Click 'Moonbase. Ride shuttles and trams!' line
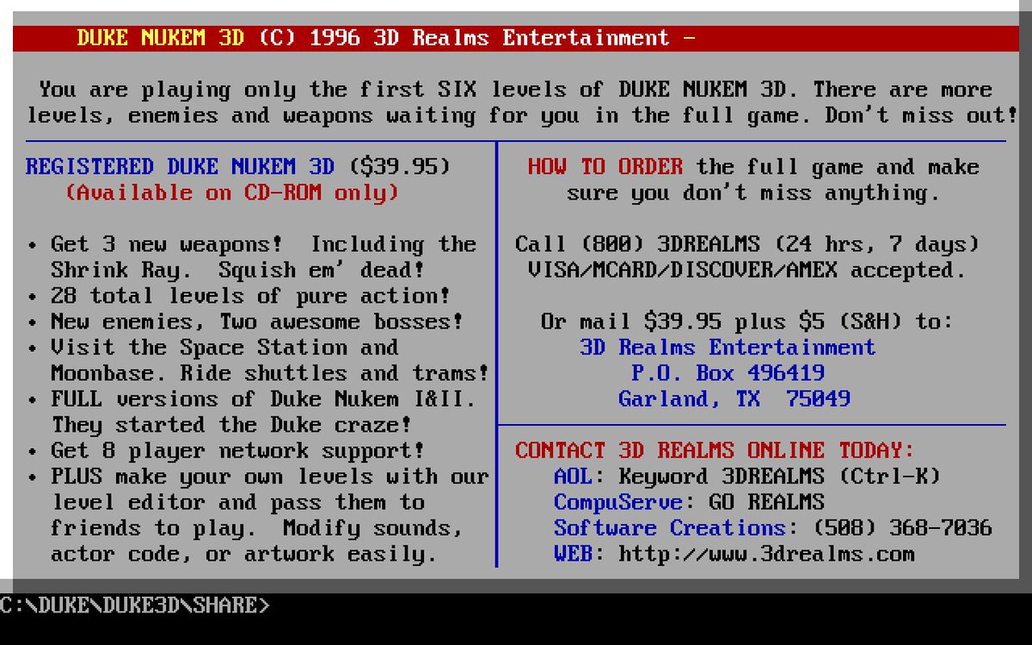Viewport: 1032px width, 645px height. tap(270, 373)
